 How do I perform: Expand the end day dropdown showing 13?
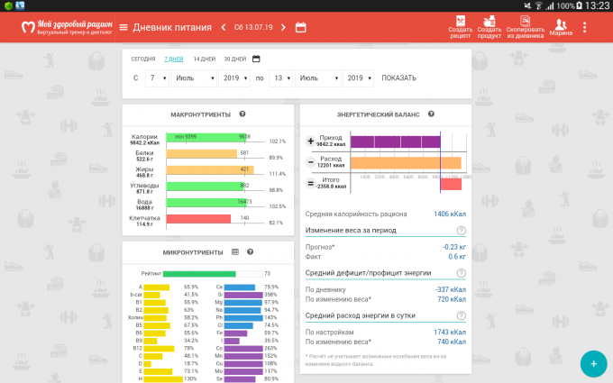click(x=280, y=78)
